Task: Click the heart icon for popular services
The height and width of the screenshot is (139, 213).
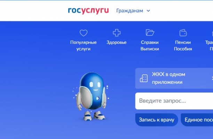Action: [84, 33]
